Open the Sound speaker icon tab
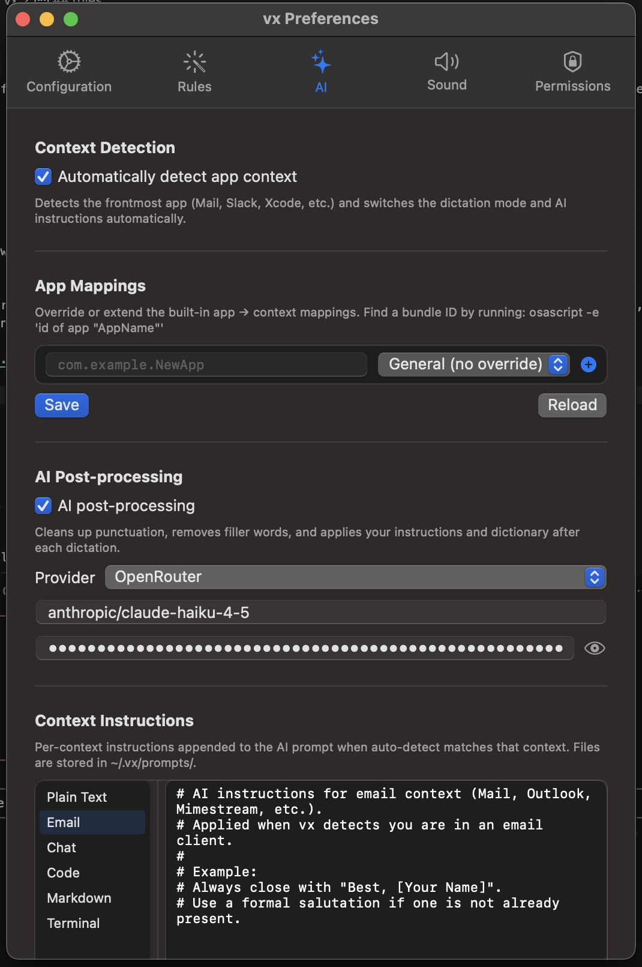This screenshot has height=967, width=642. [x=446, y=61]
